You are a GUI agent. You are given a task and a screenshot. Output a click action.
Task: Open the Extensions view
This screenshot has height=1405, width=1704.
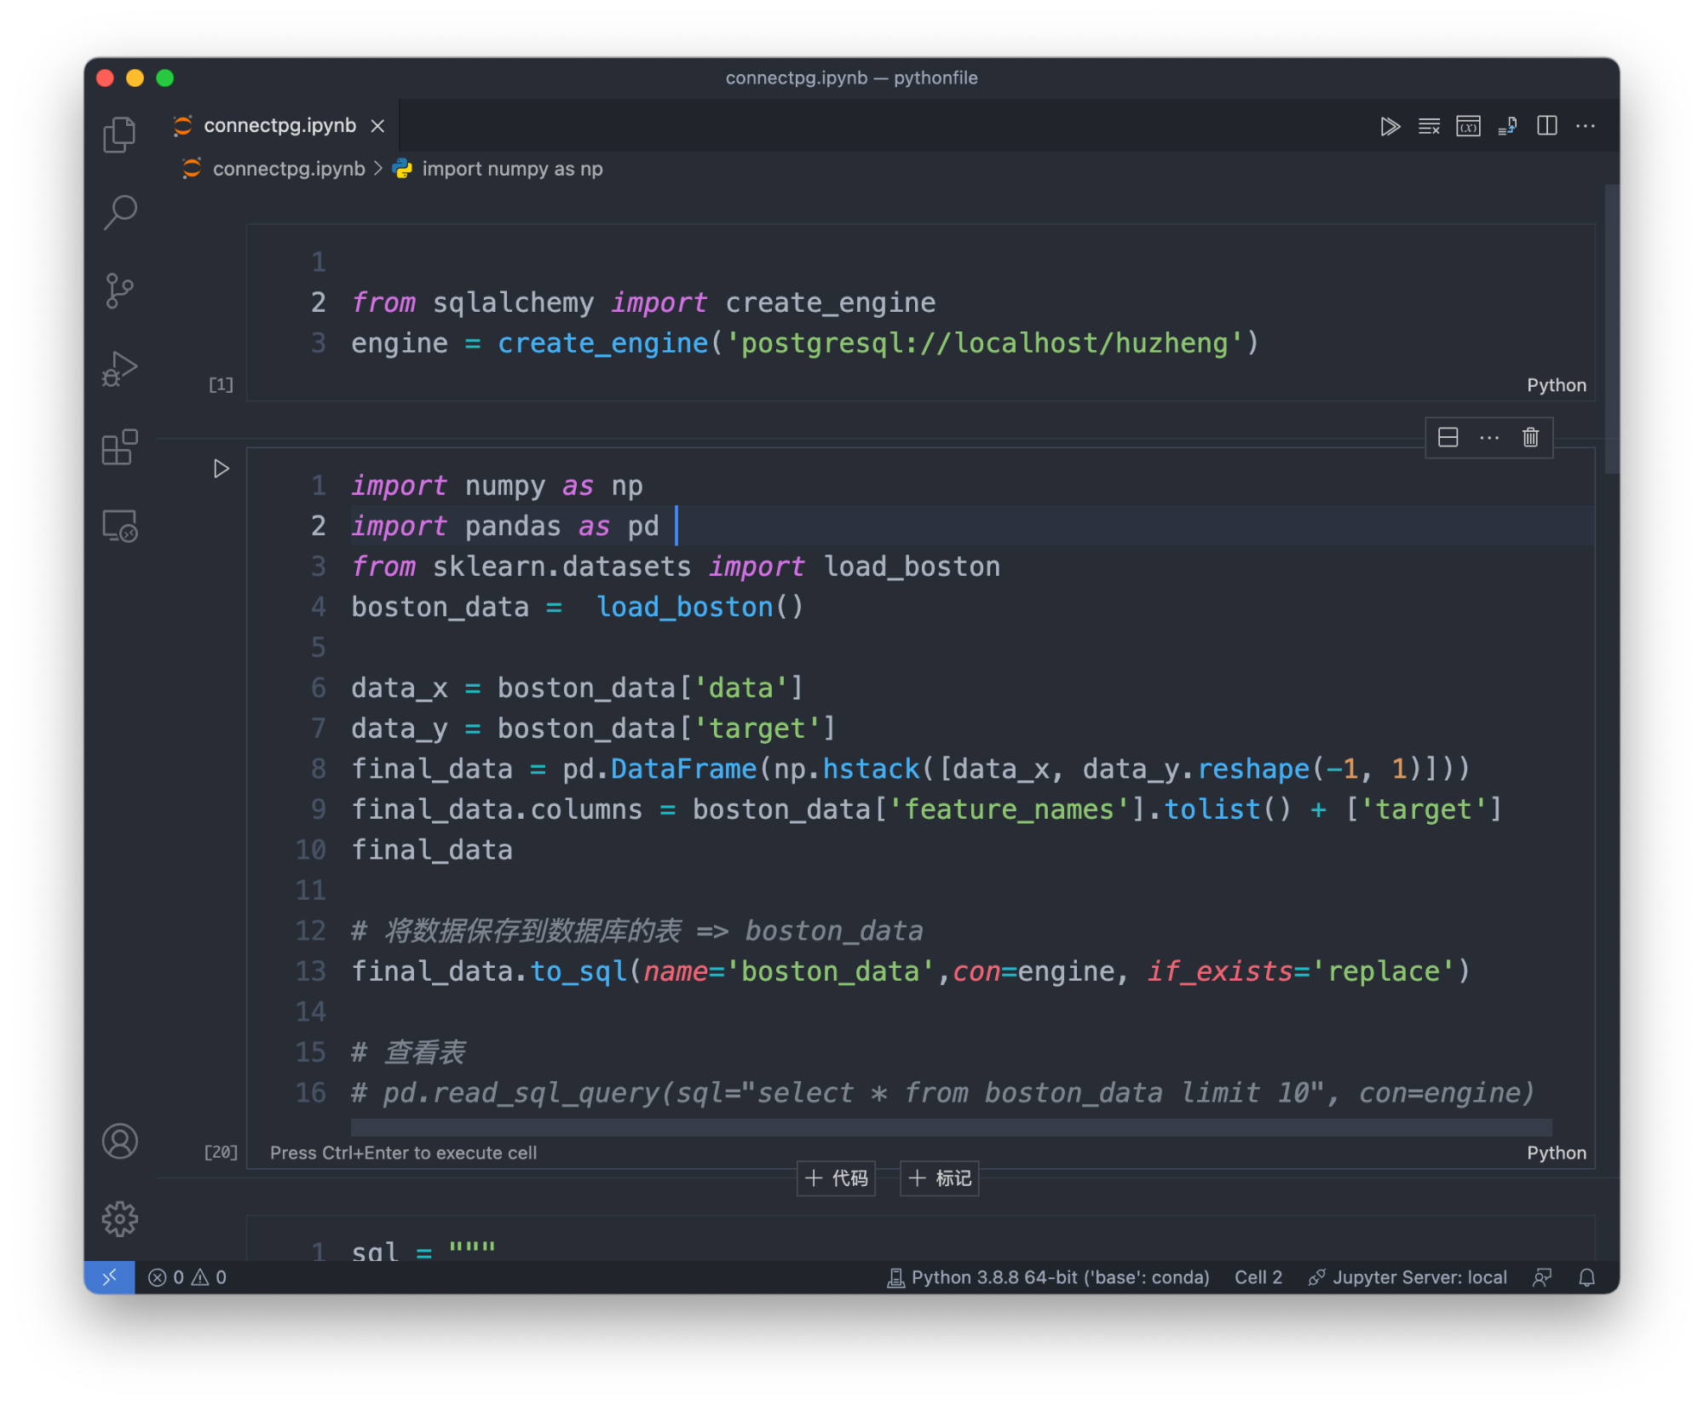coord(119,447)
